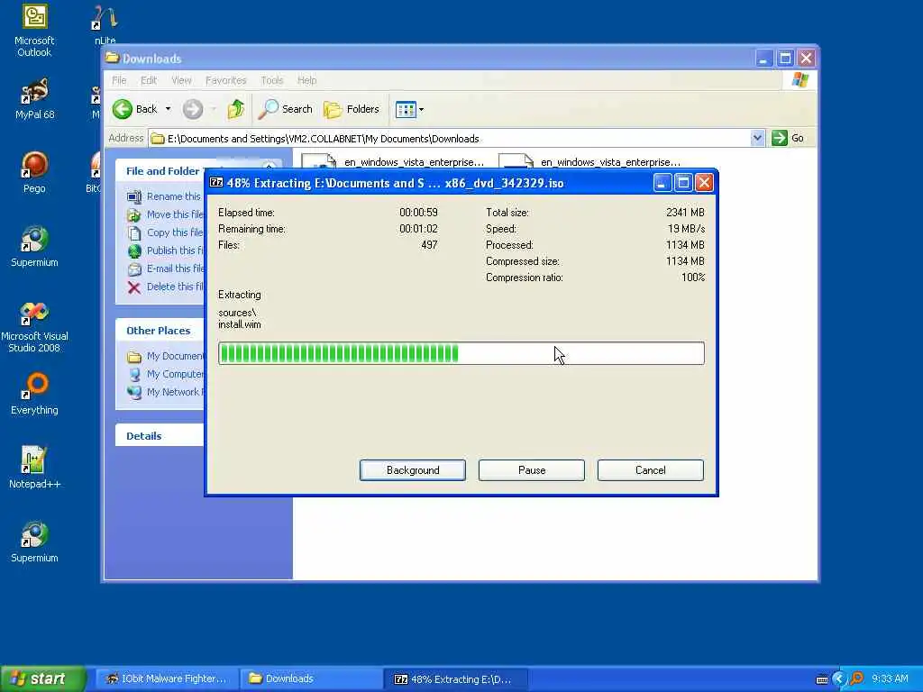Open the Help menu in Downloads
This screenshot has width=923, height=692.
(306, 80)
